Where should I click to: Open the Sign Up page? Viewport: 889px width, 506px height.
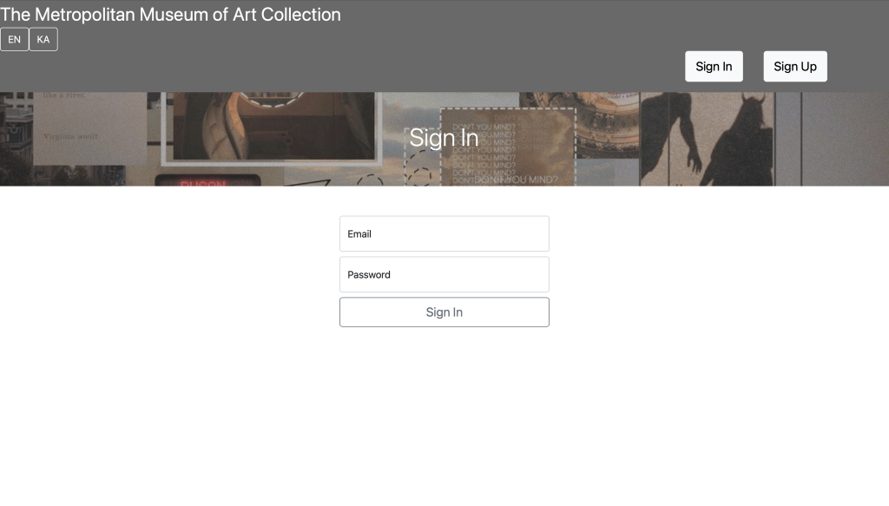tap(795, 66)
